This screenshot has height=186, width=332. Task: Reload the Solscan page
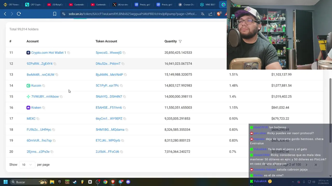click(x=19, y=14)
